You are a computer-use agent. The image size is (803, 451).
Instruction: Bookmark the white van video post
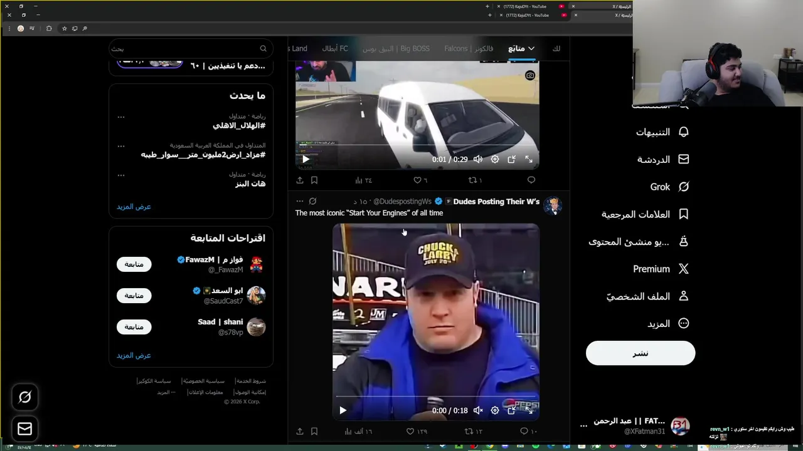click(x=314, y=180)
